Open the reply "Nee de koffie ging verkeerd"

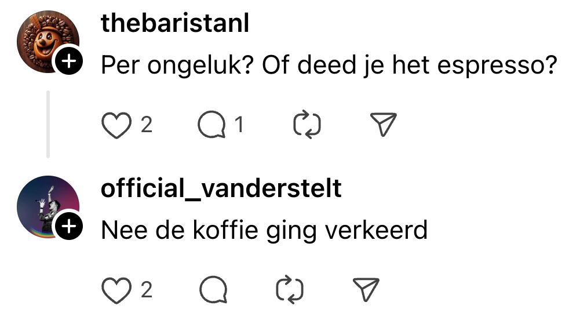(x=264, y=230)
